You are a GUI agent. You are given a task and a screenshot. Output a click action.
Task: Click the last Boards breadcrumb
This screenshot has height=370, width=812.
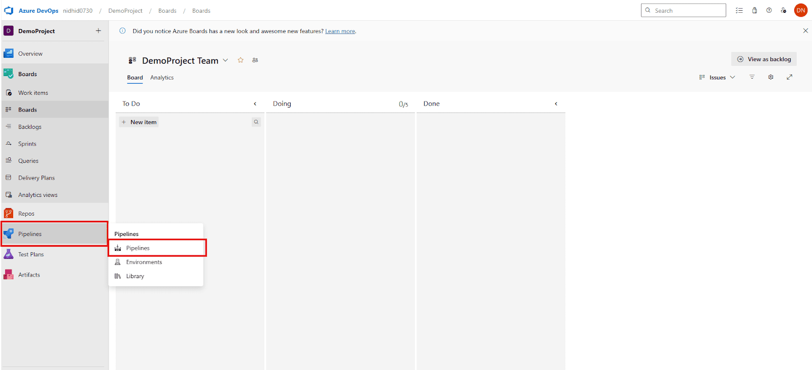coord(201,11)
